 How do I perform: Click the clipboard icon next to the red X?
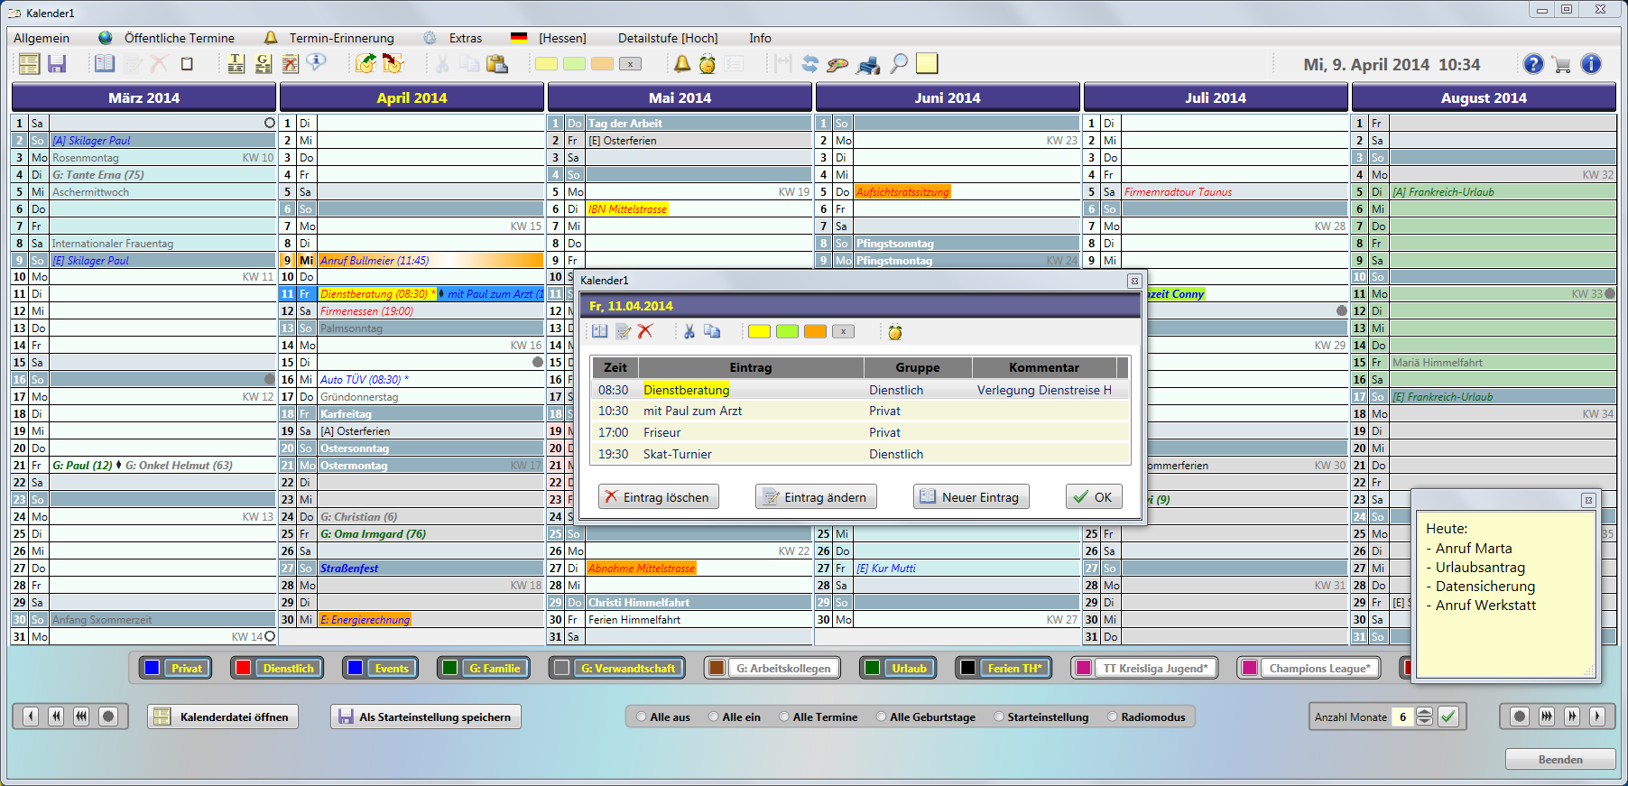[187, 64]
